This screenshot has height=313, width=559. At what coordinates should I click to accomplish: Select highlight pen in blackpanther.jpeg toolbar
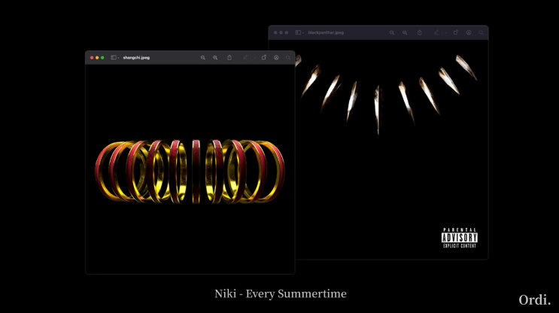point(436,32)
